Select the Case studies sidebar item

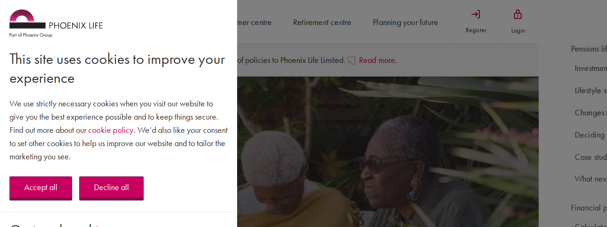[591, 157]
